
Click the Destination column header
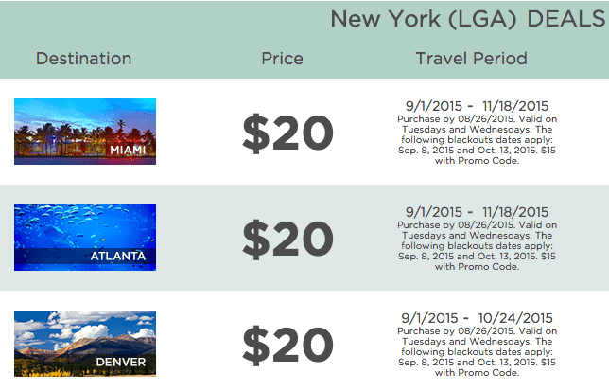[x=84, y=59]
